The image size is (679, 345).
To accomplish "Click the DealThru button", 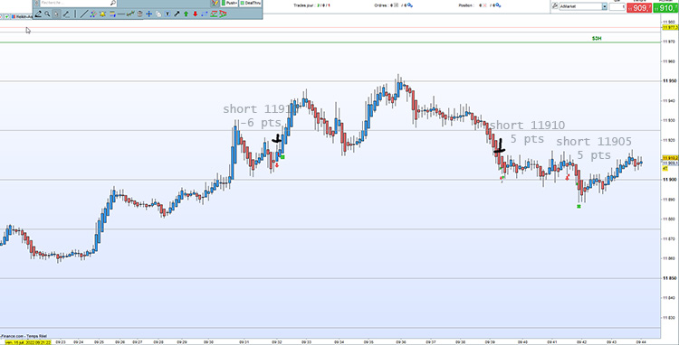I will click(x=251, y=3).
